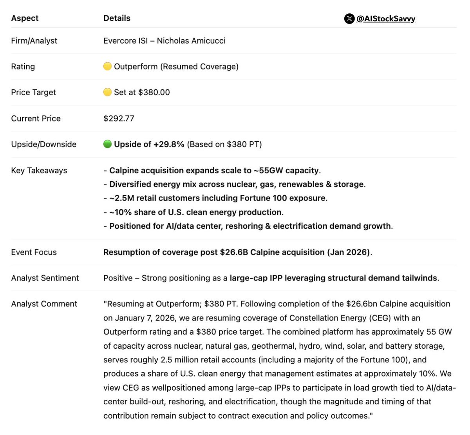Click the Price Target row label
This screenshot has height=435, width=470.
coord(33,92)
